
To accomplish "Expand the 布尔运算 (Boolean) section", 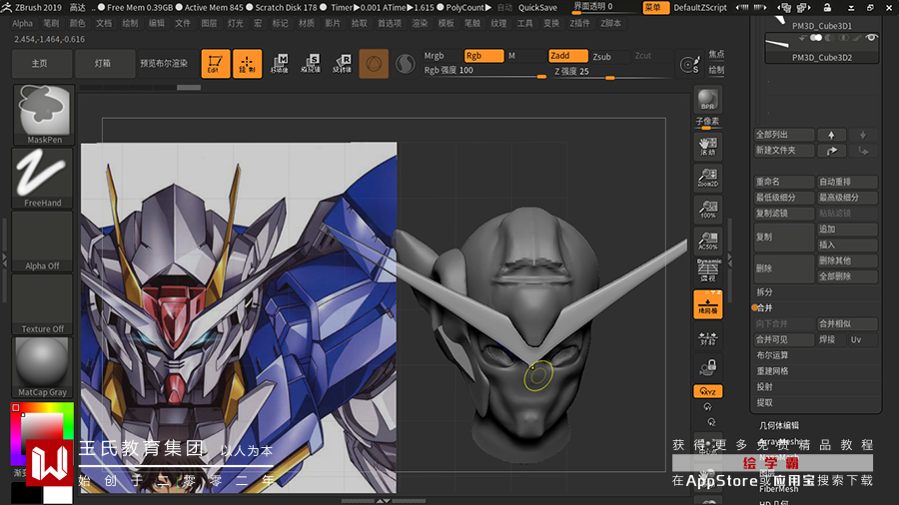I will coord(772,355).
